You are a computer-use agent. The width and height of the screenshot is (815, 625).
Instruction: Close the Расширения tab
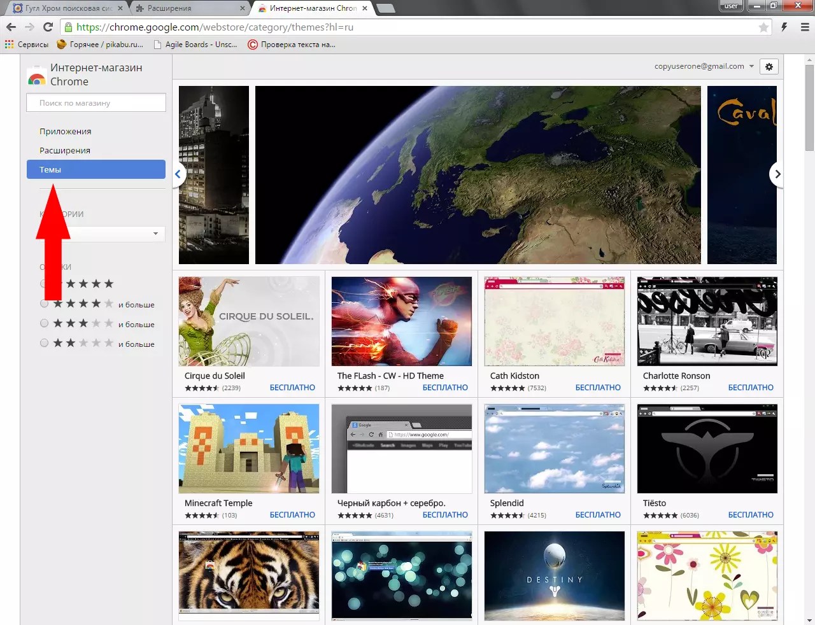click(x=243, y=8)
